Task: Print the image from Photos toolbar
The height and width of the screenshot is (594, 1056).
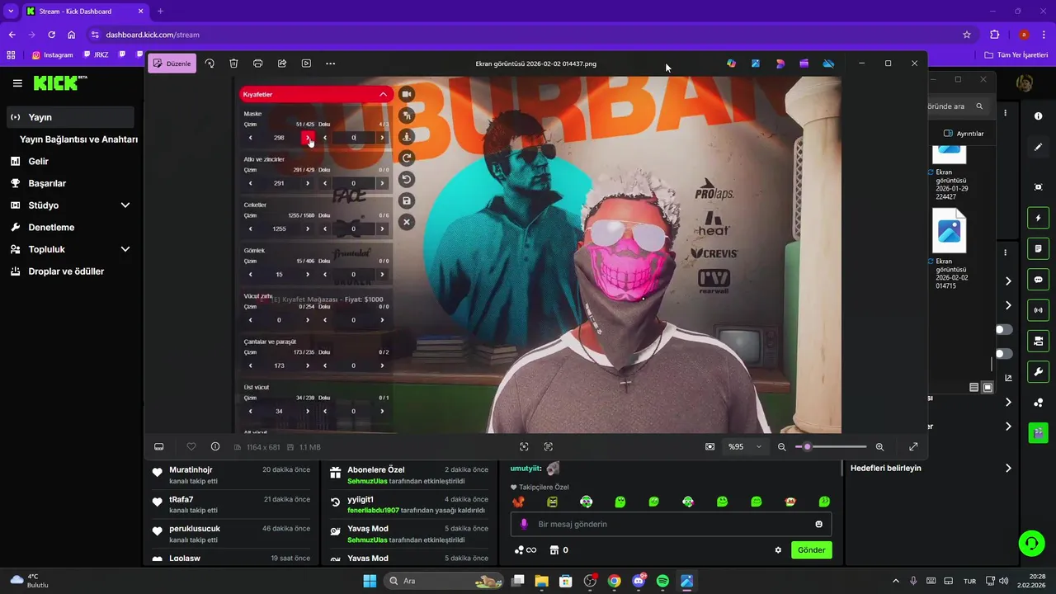Action: coord(257,64)
